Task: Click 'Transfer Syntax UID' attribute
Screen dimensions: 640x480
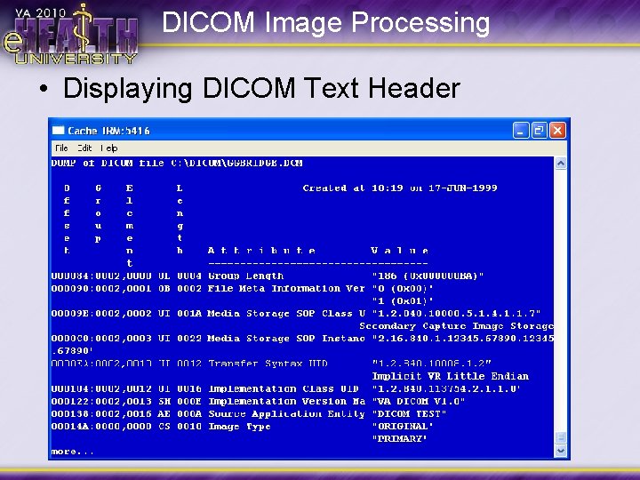Action: pyautogui.click(x=268, y=364)
